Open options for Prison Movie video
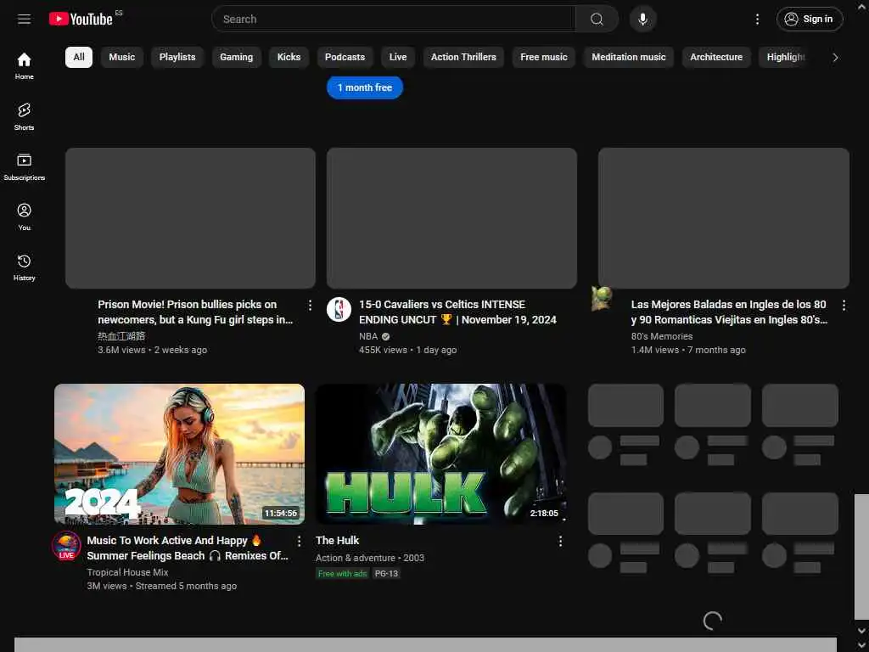 click(310, 305)
